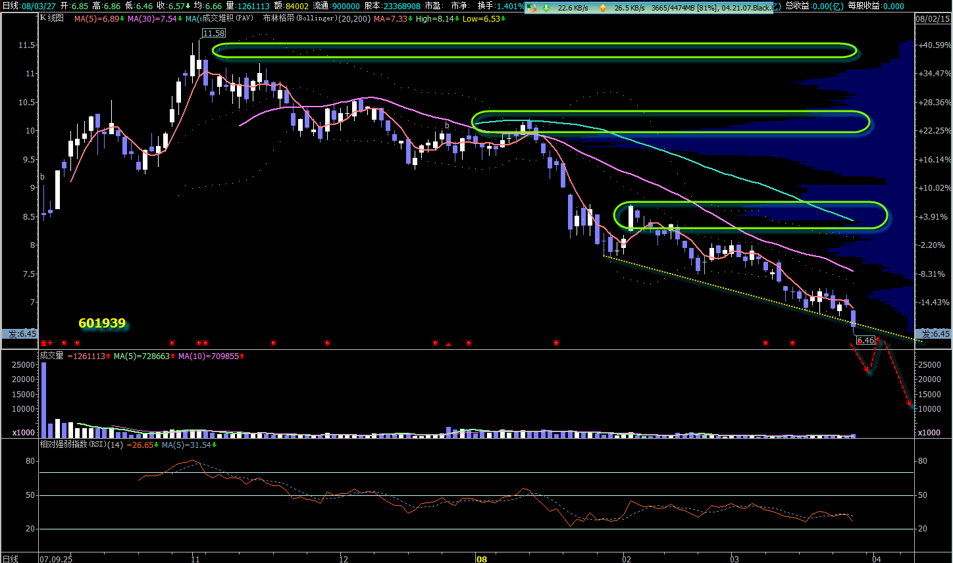
Task: Click the yellow stock code 601939
Action: pyautogui.click(x=102, y=323)
